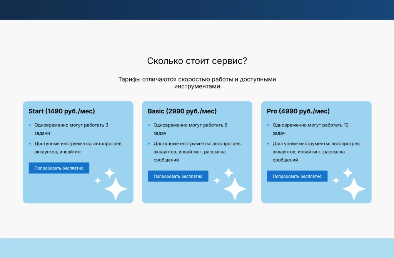The width and height of the screenshot is (394, 258).
Task: Click the tools list text in the Start card
Action: coord(78,148)
